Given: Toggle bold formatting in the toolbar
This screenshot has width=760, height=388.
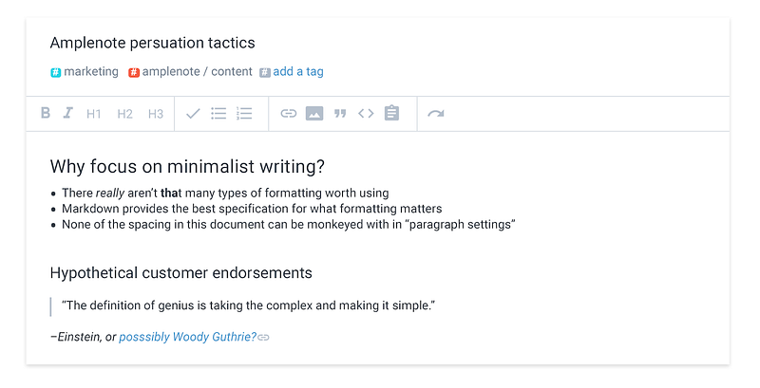Looking at the screenshot, I should coord(46,114).
